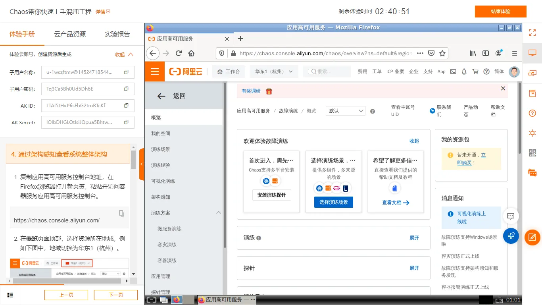Screen dimensions: 542x305
Task: Click the Aliyun search input field
Action: [327, 71]
